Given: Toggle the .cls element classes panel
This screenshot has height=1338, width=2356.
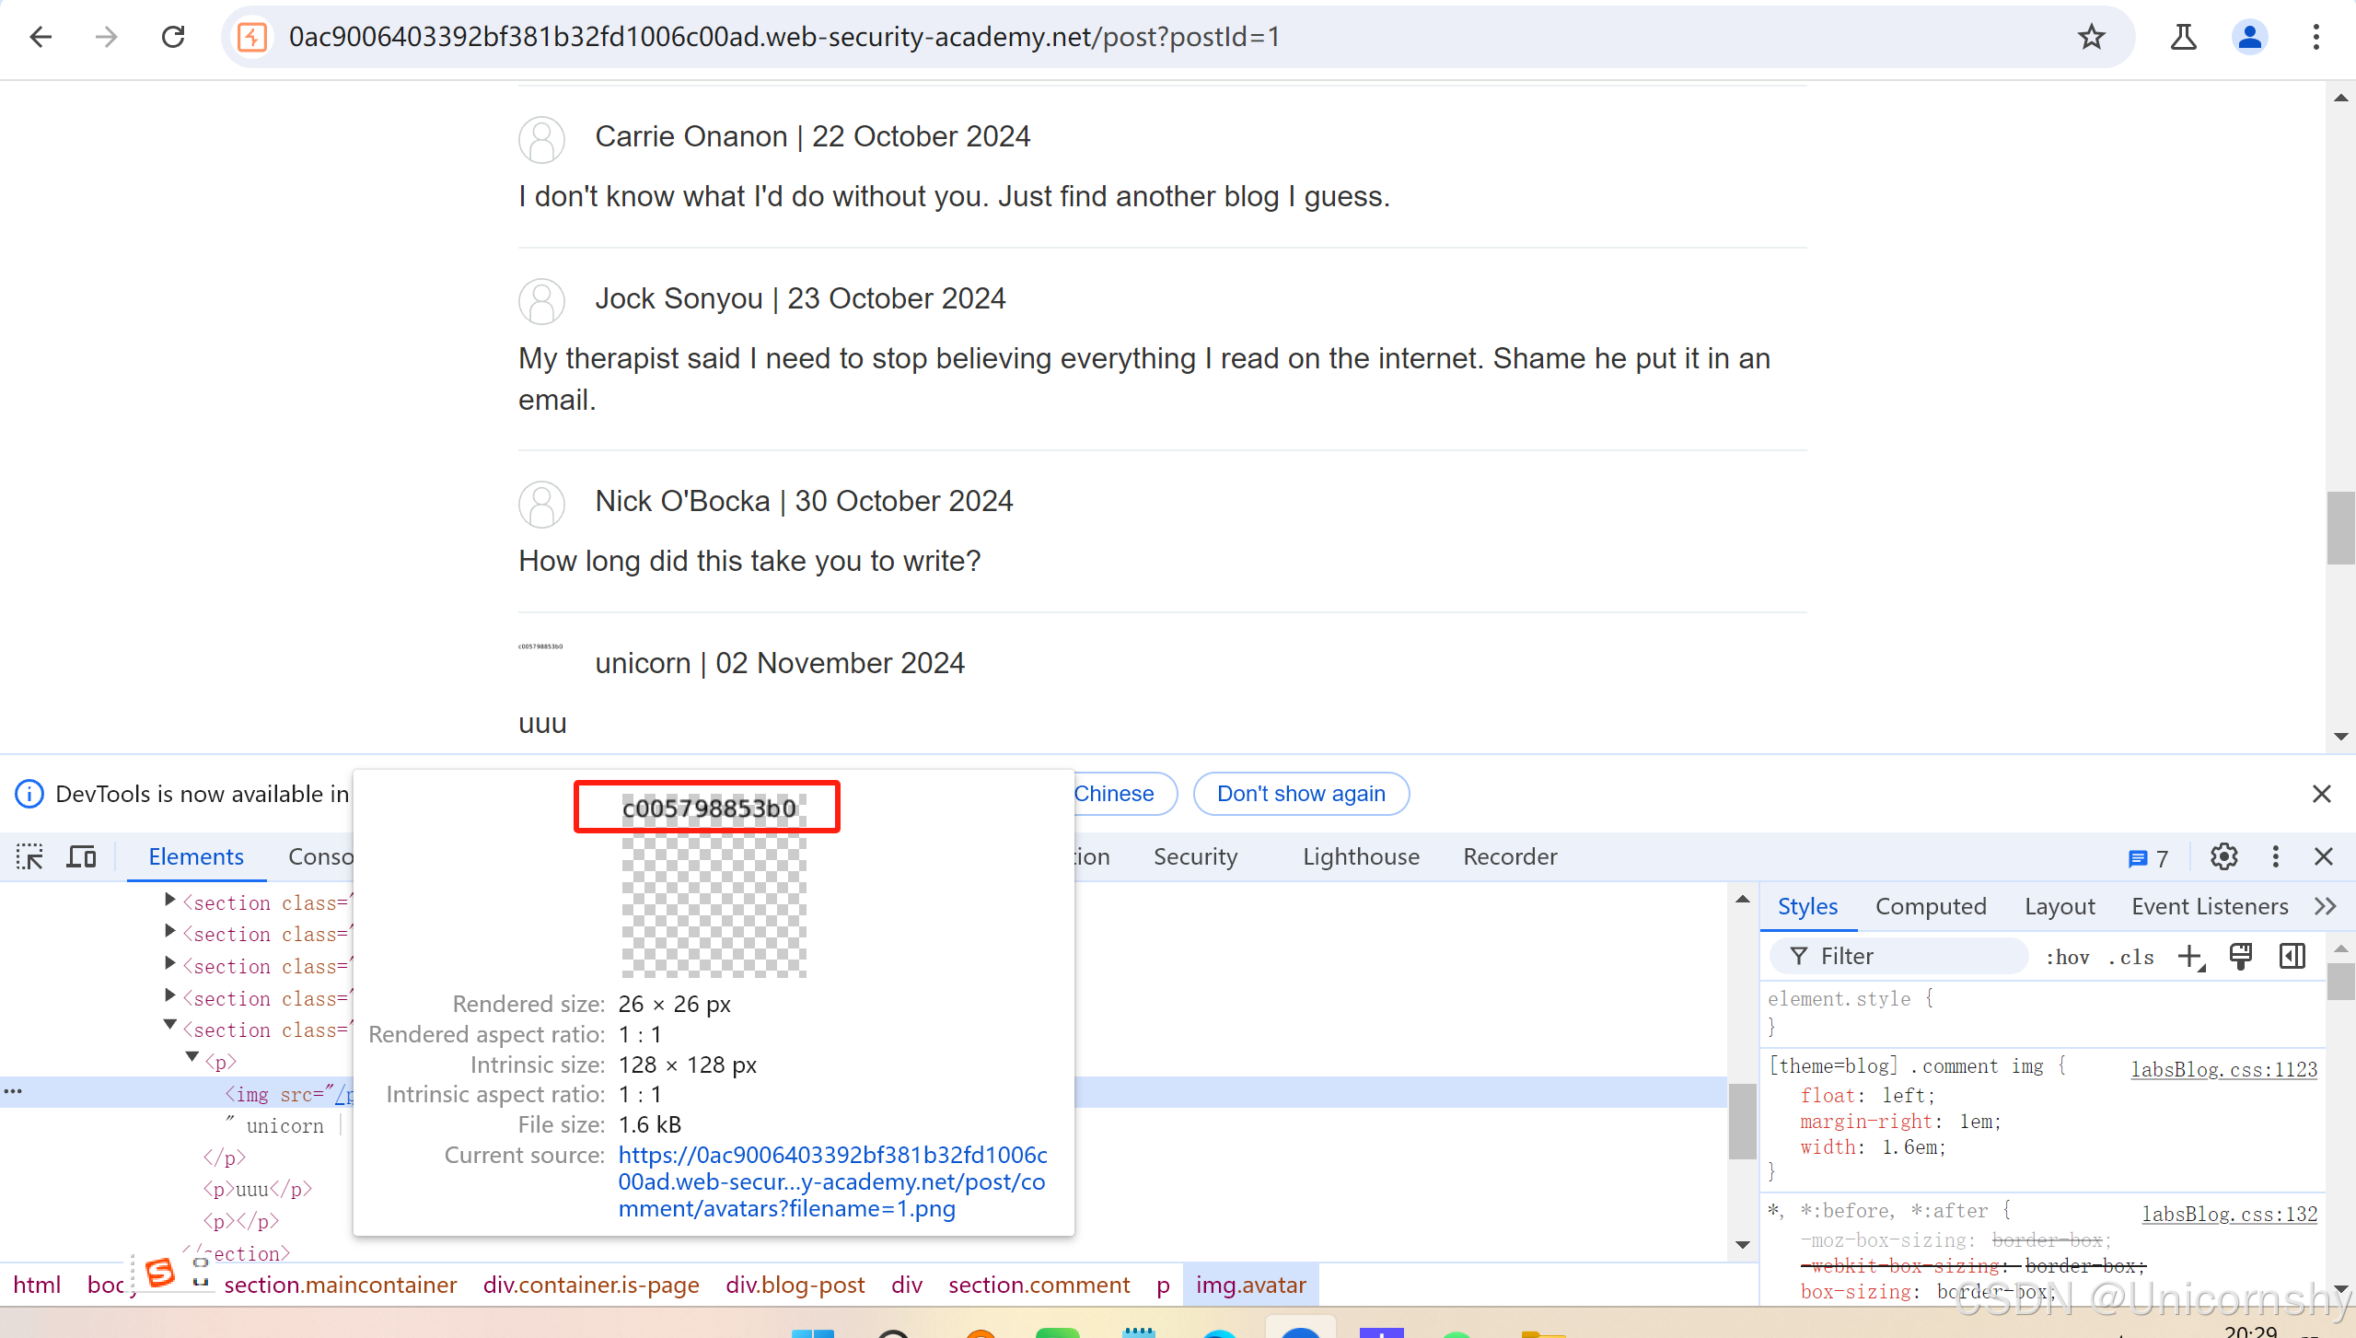Looking at the screenshot, I should click(x=2130, y=958).
